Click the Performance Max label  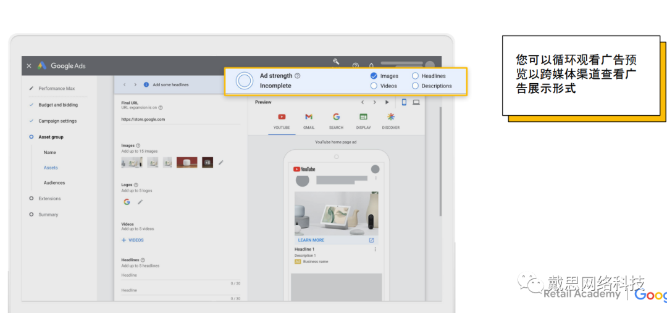tap(57, 89)
